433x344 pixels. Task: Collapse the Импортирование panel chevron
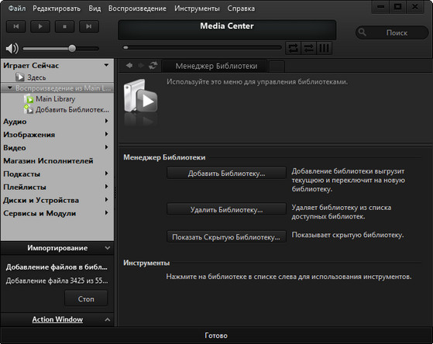click(x=108, y=248)
